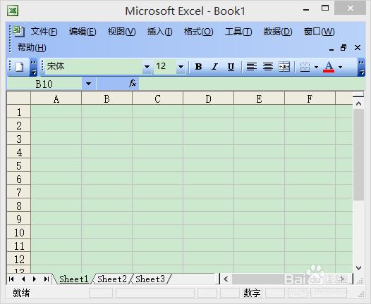Select column C header

[x=157, y=99]
